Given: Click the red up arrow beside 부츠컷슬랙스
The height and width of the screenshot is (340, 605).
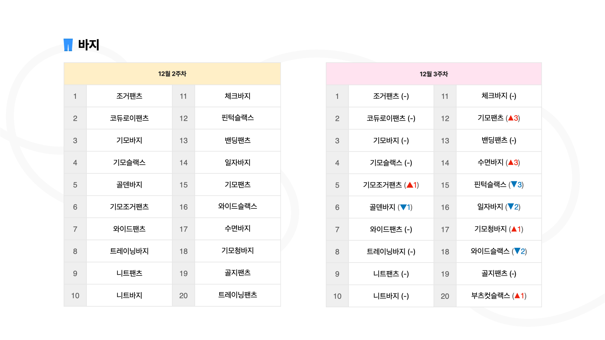Looking at the screenshot, I should point(517,296).
